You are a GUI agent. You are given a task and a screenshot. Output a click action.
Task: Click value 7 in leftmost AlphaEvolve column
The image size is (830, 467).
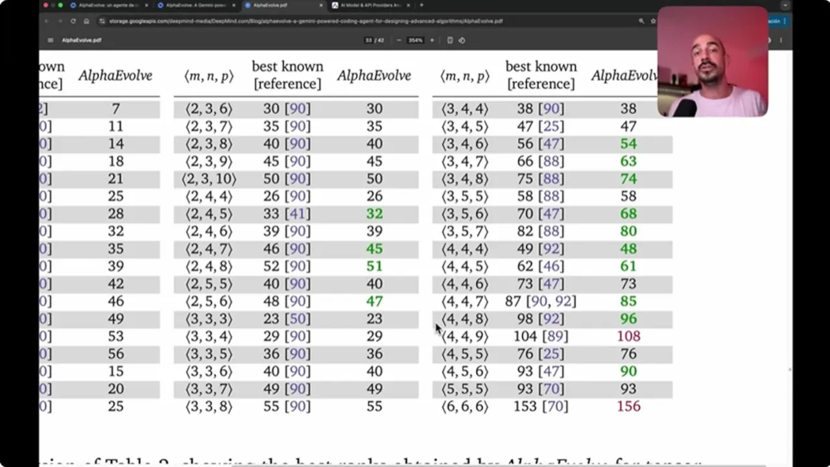coord(115,108)
